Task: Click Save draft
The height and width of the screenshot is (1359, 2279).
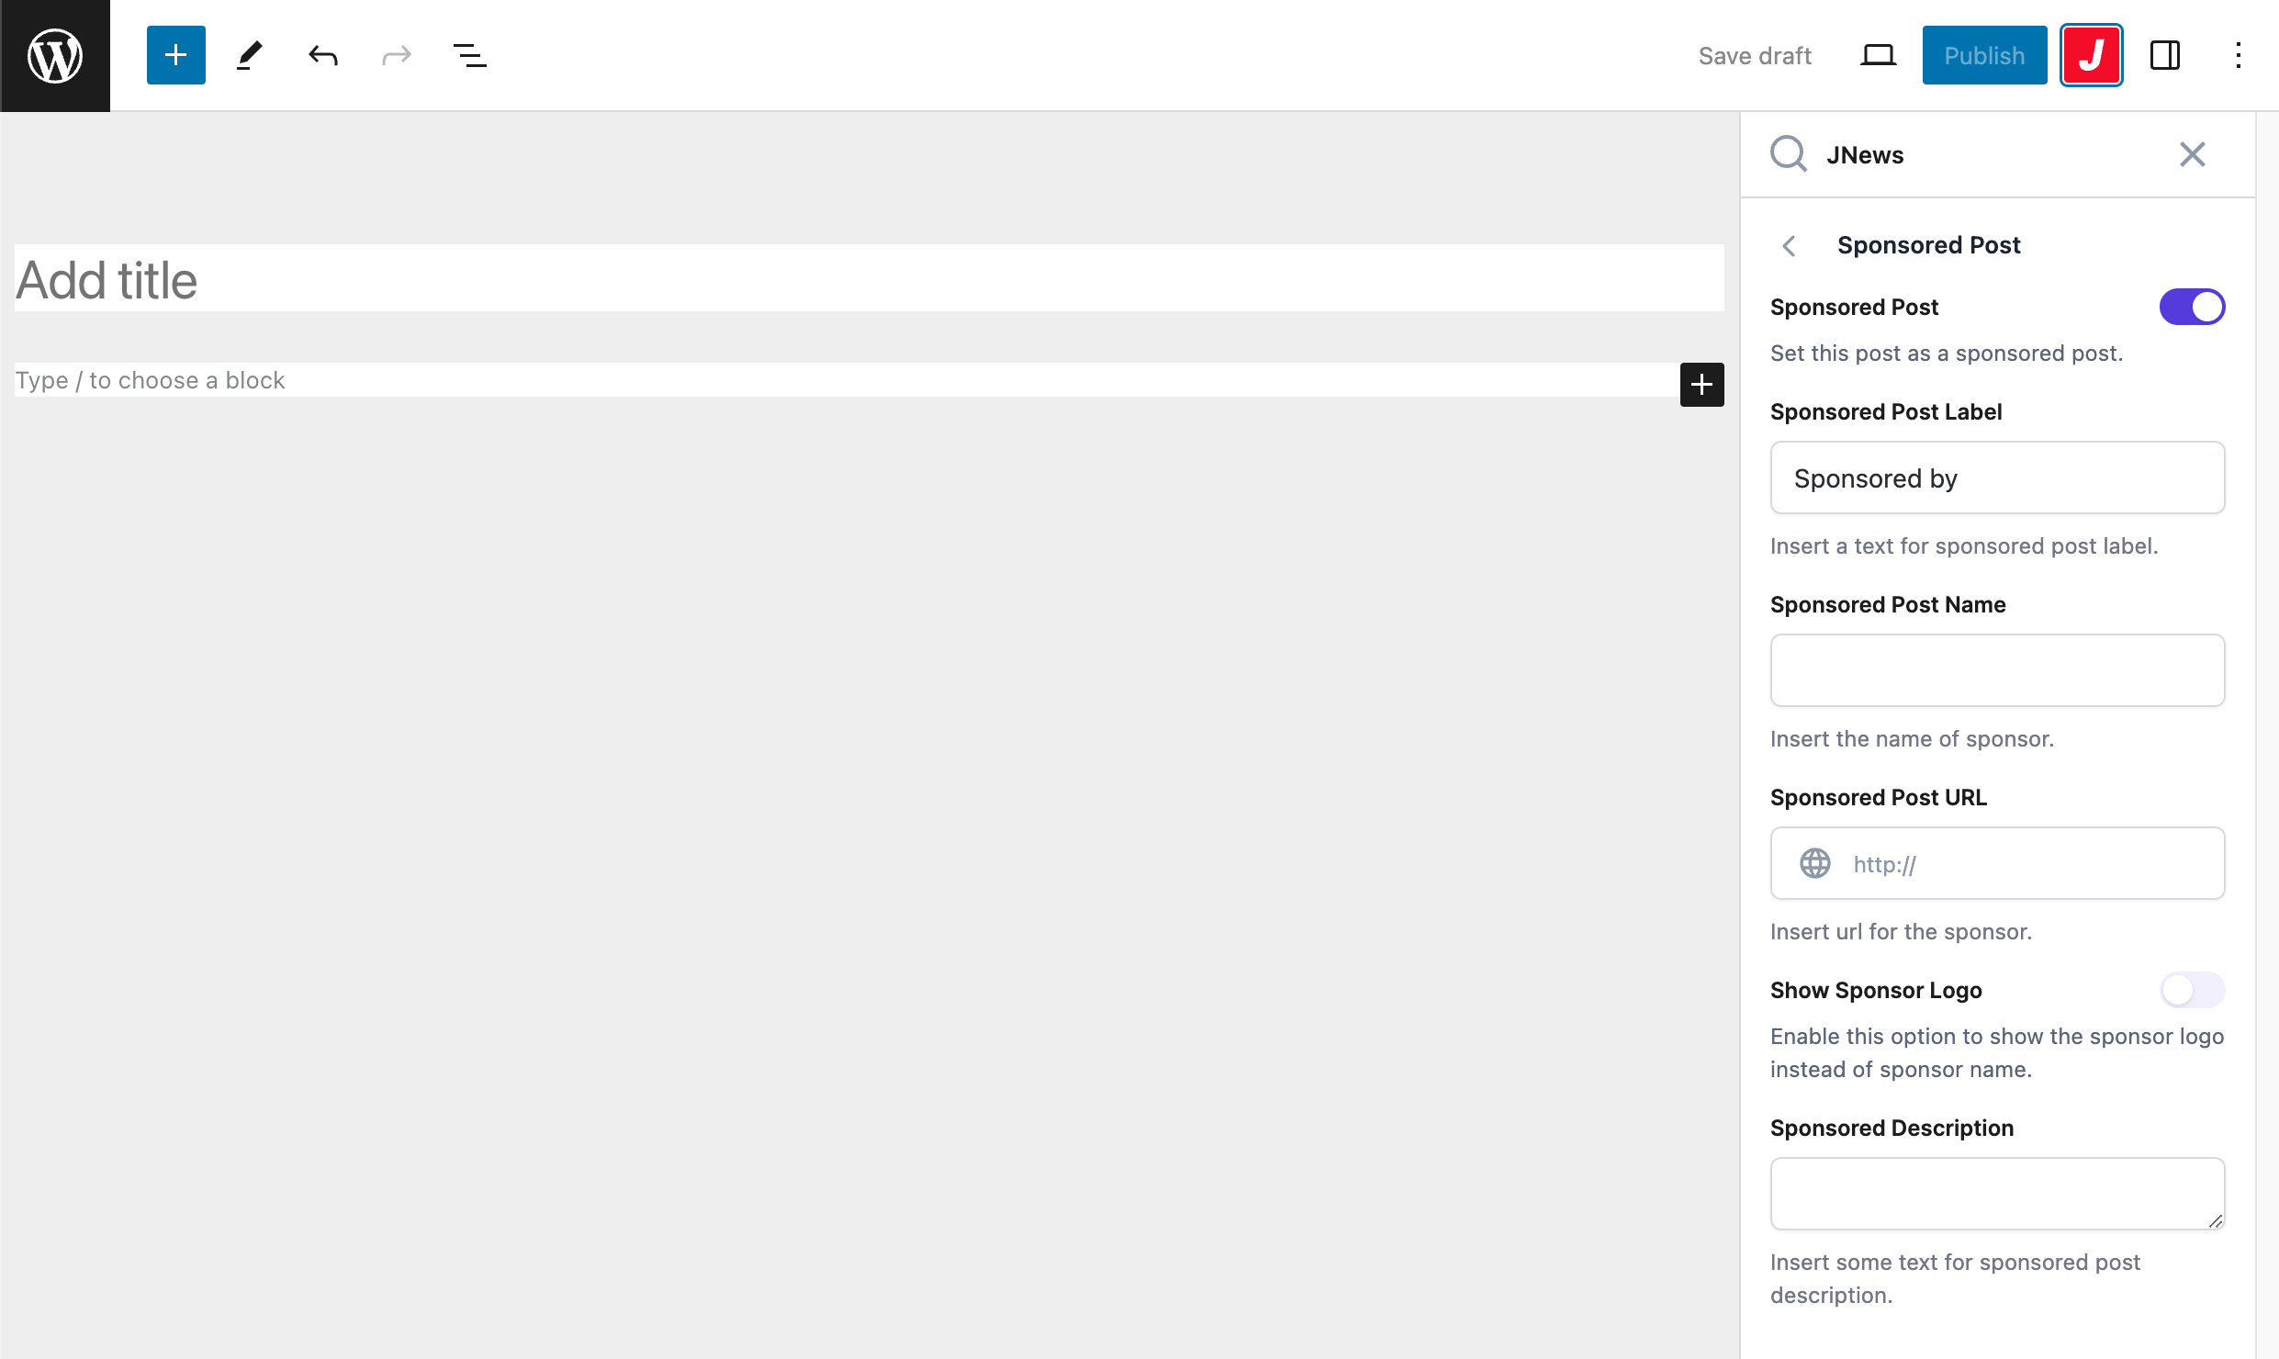Action: click(x=1754, y=56)
